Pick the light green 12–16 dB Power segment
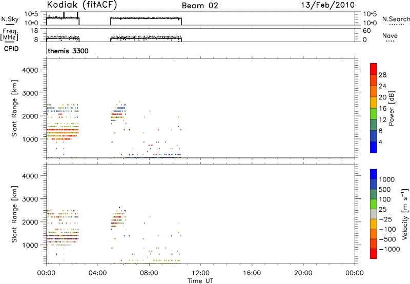The height and width of the screenshot is (284, 410). tap(374, 113)
